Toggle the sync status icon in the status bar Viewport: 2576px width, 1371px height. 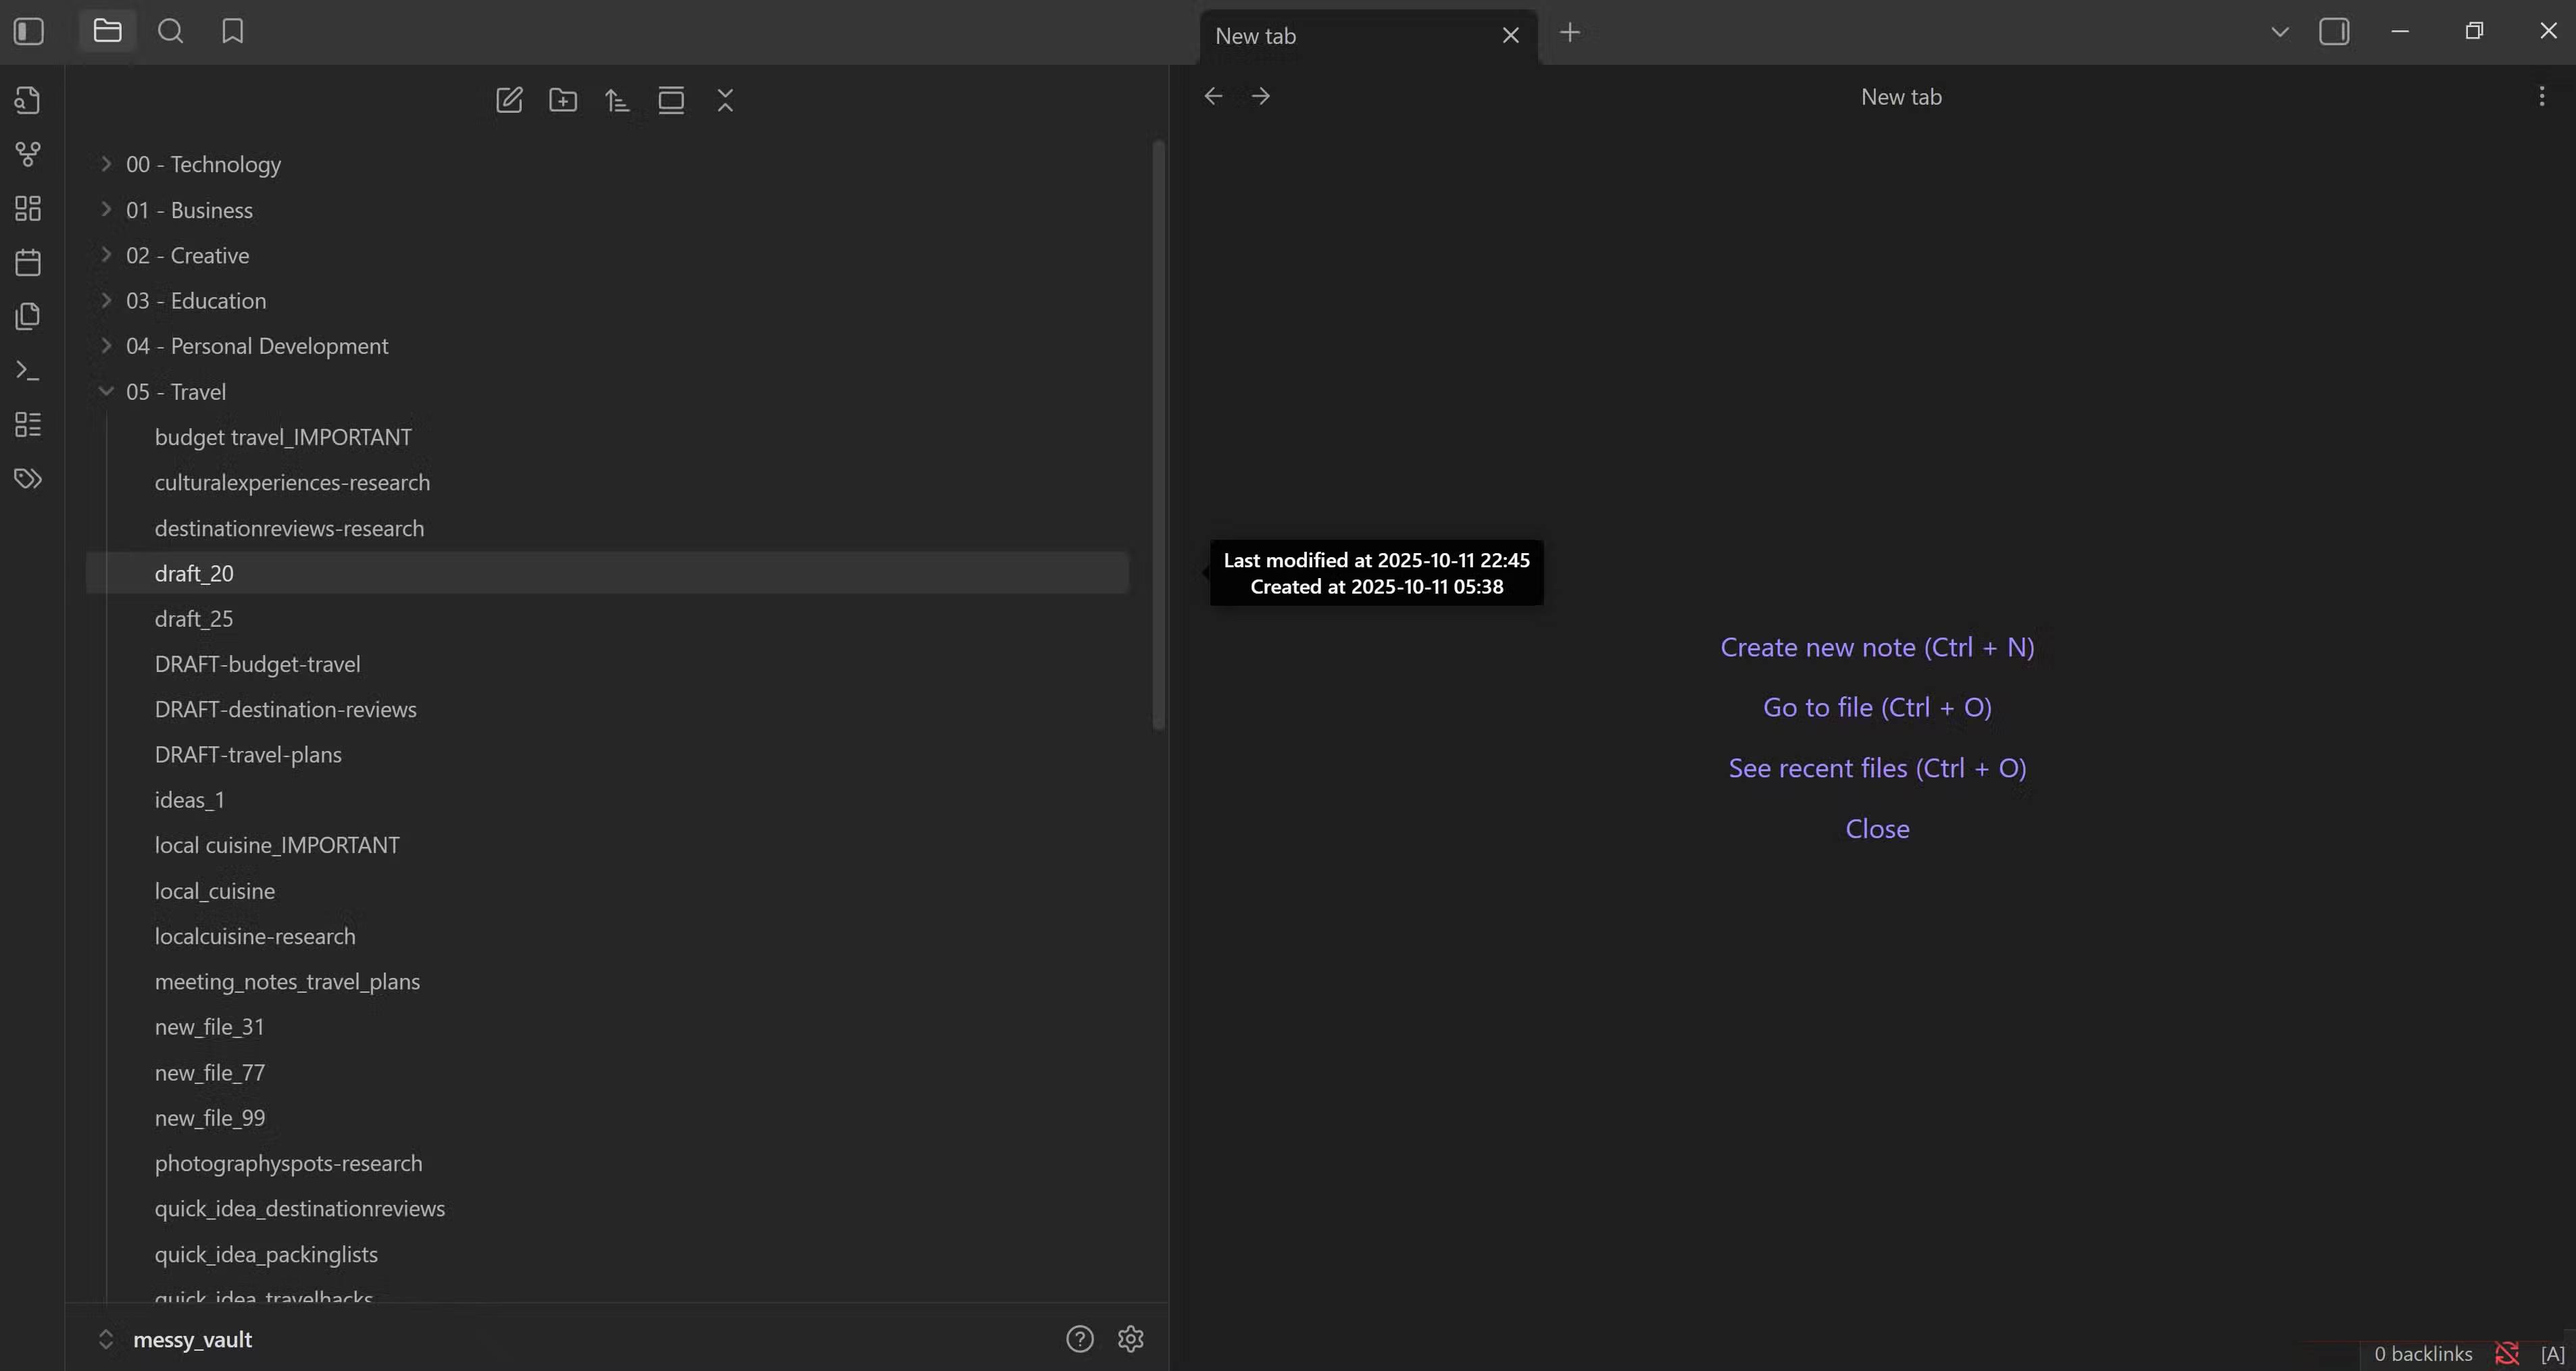point(2506,1353)
